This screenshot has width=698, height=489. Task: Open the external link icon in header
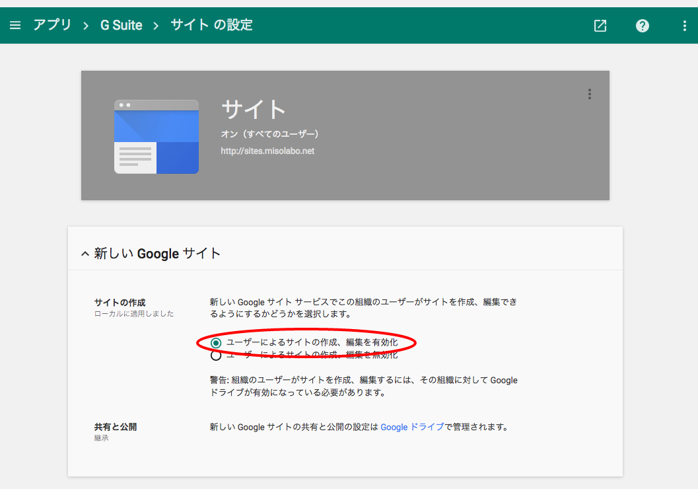(600, 26)
